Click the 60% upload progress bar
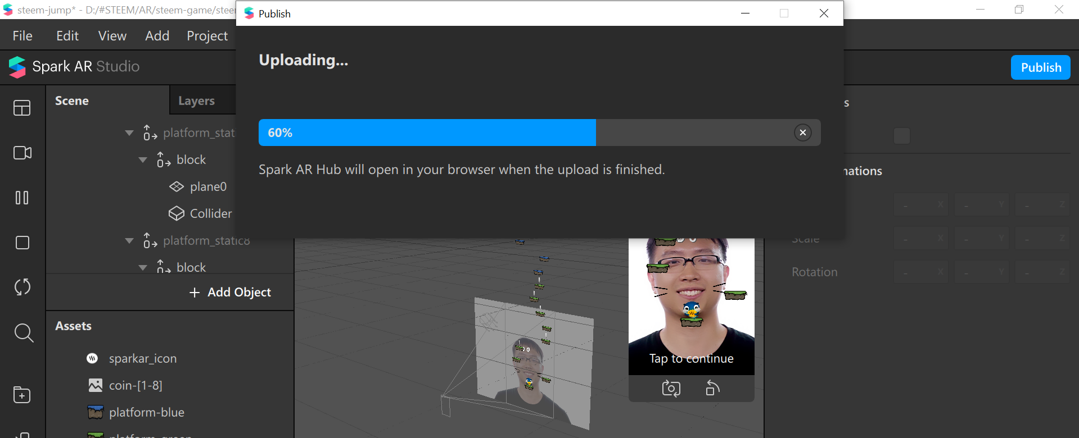The image size is (1079, 438). pos(539,133)
